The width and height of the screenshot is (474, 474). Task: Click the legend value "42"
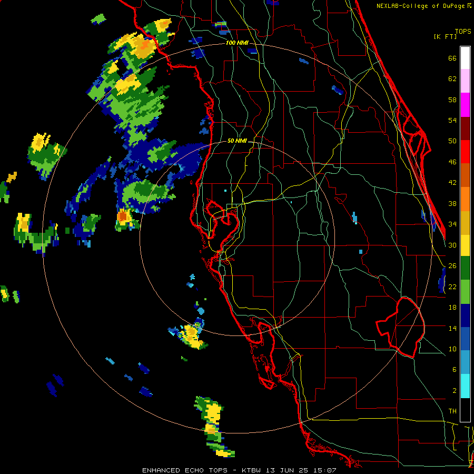click(x=452, y=183)
